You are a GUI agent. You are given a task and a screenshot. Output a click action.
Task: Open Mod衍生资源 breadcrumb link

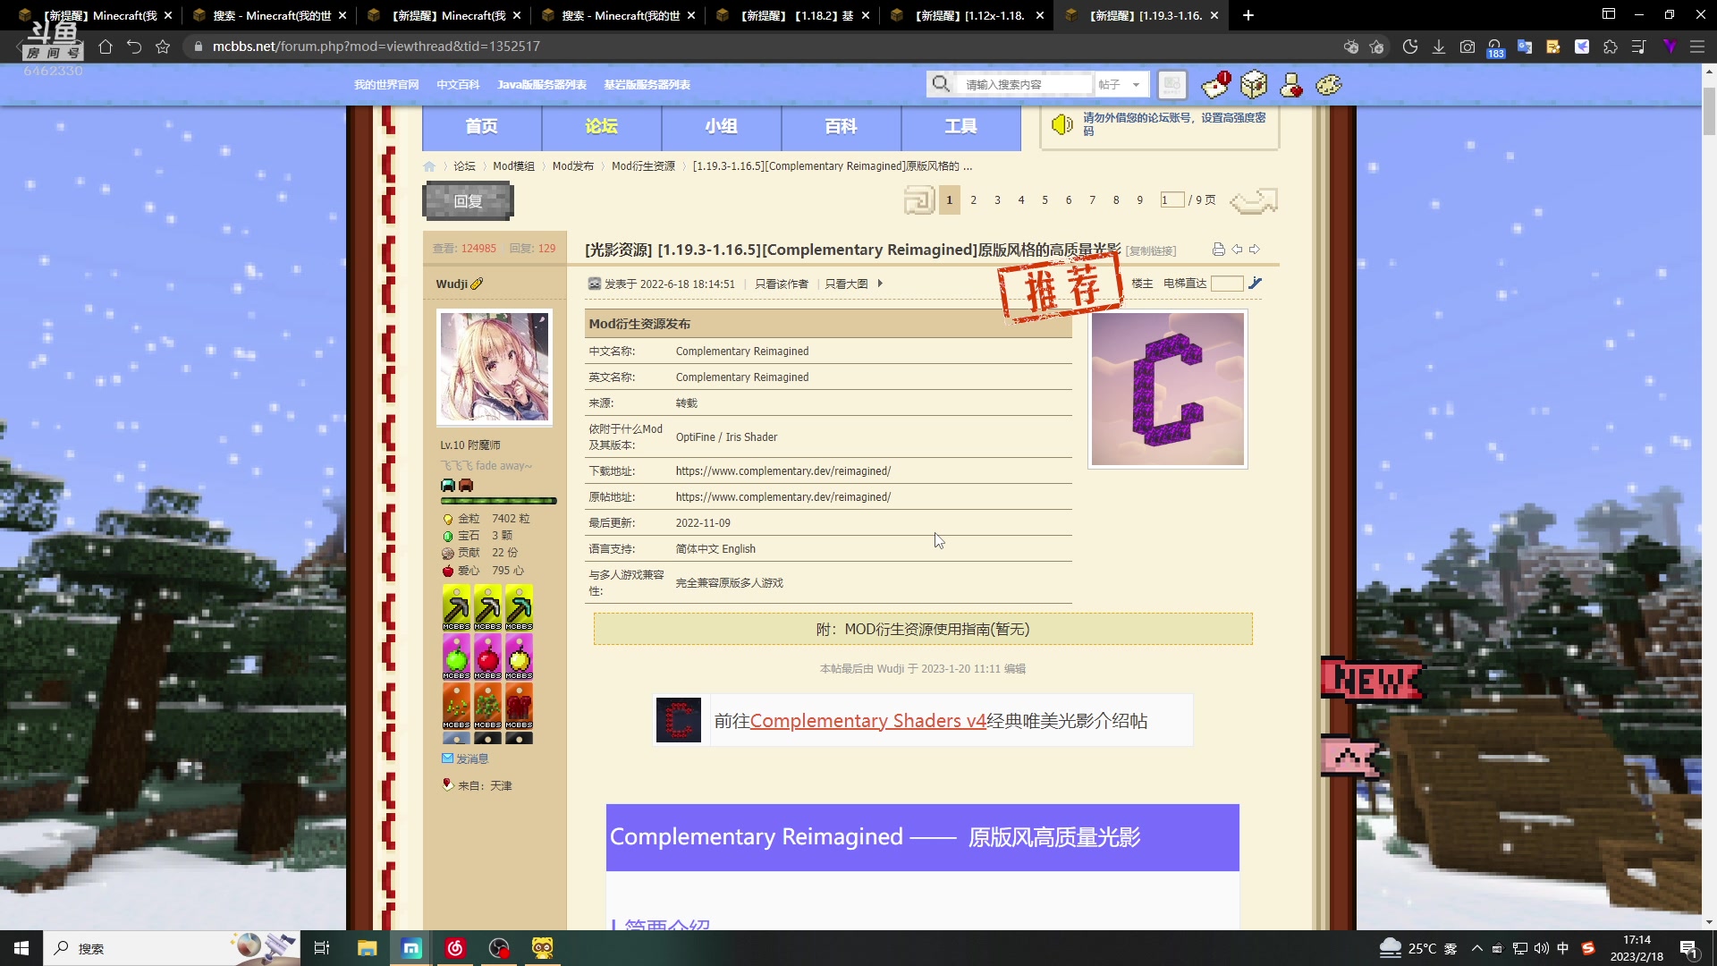(643, 166)
